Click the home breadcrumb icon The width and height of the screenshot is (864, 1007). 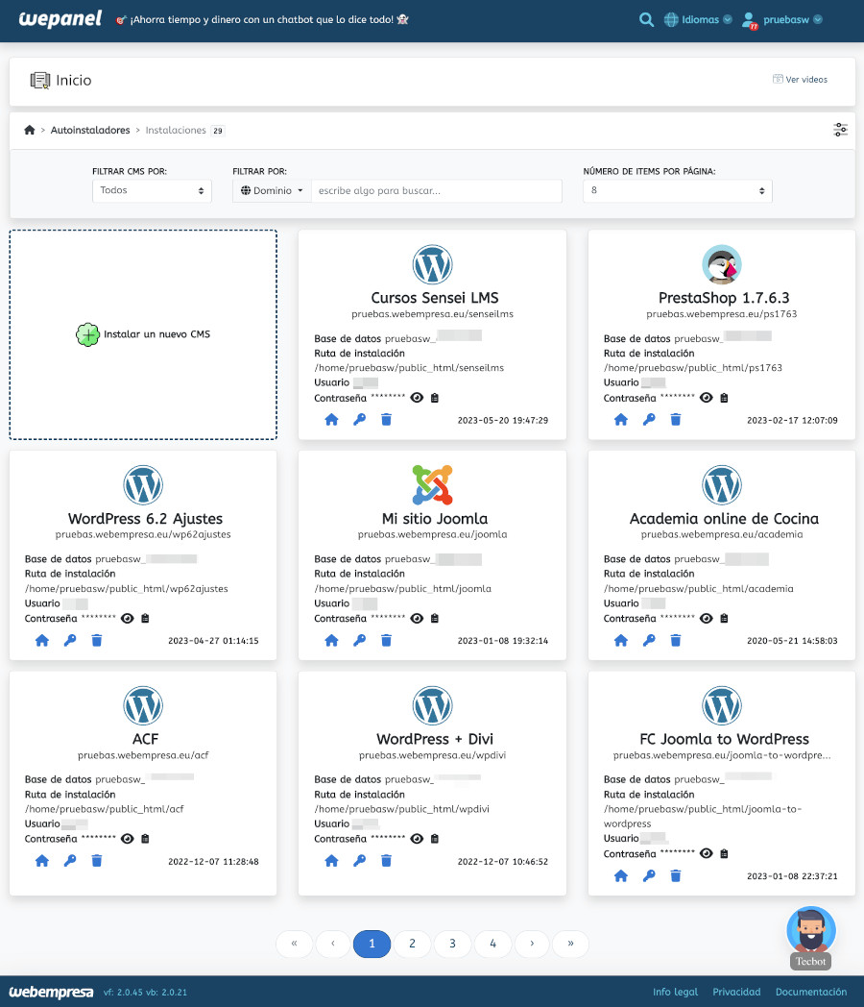tap(30, 130)
